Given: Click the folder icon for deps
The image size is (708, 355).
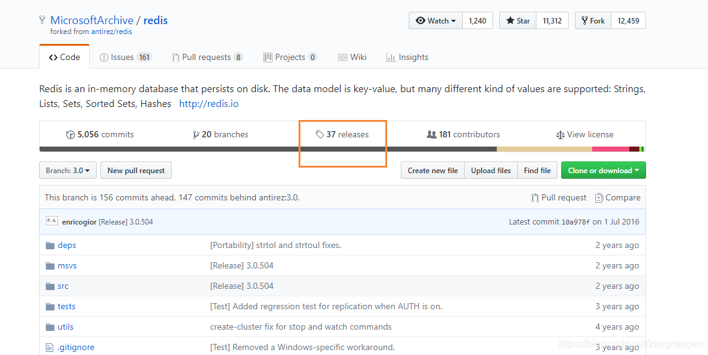Looking at the screenshot, I should (50, 246).
